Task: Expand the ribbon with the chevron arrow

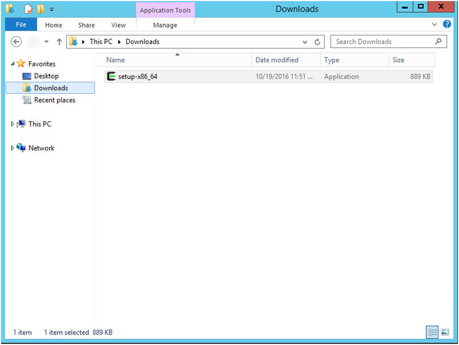Action: point(434,24)
